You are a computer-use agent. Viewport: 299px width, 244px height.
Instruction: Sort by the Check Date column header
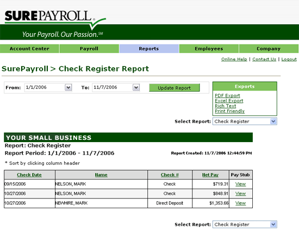point(29,175)
